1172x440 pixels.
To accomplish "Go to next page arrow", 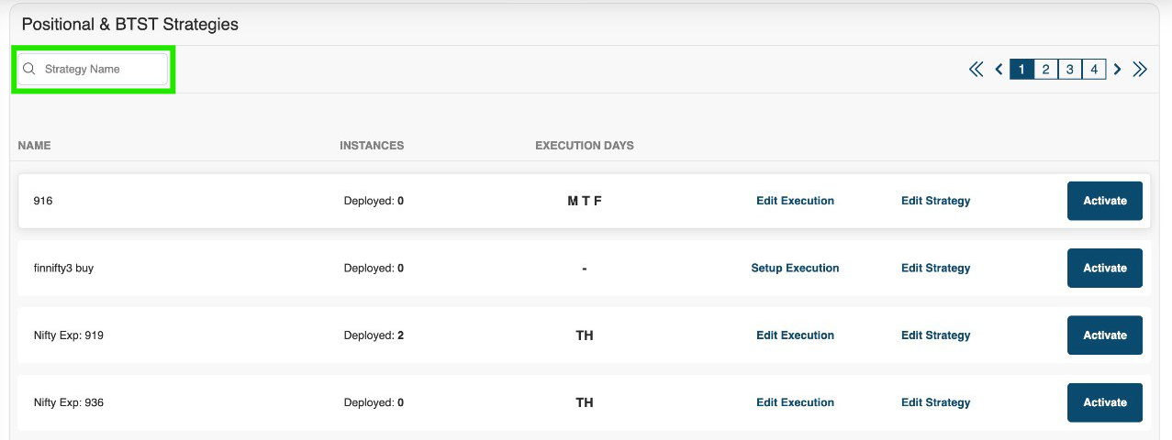I will (x=1117, y=70).
